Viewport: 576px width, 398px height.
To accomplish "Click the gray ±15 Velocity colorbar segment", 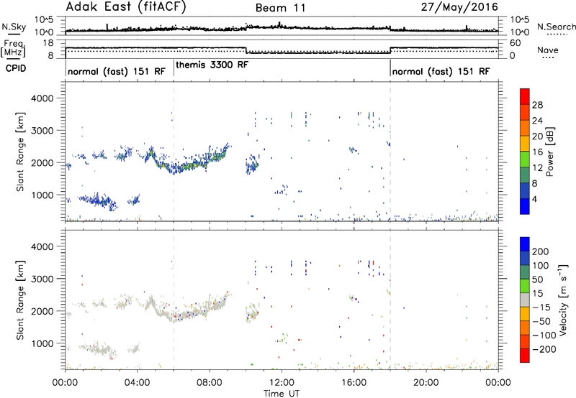I will (525, 300).
